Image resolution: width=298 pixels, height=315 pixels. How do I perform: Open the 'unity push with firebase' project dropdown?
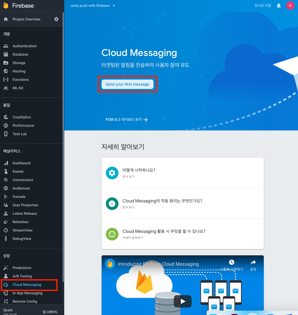[93, 6]
